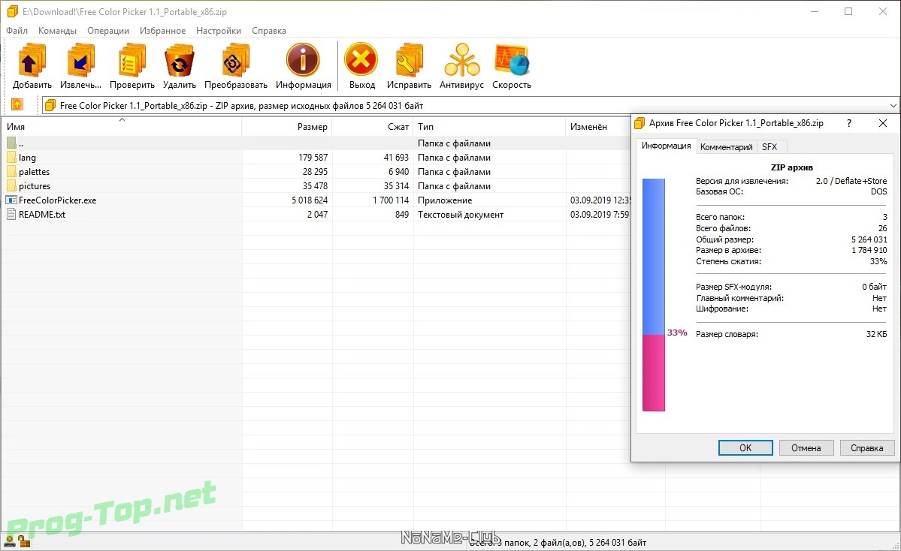Open the Операции menu

[x=108, y=31]
